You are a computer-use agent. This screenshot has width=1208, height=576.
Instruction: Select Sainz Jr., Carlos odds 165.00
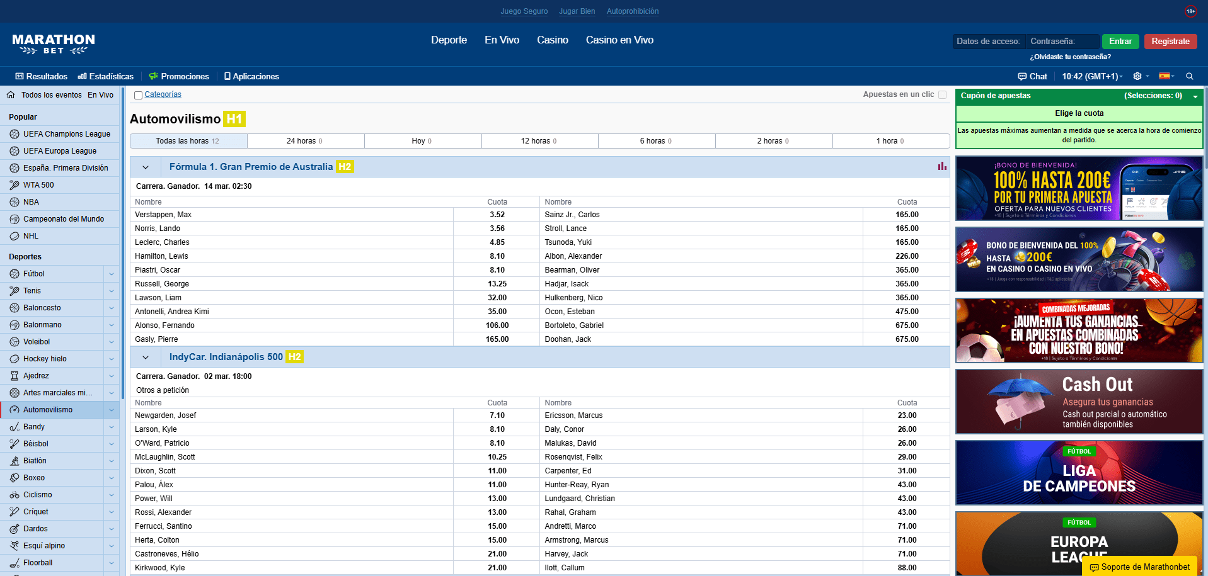click(x=907, y=215)
